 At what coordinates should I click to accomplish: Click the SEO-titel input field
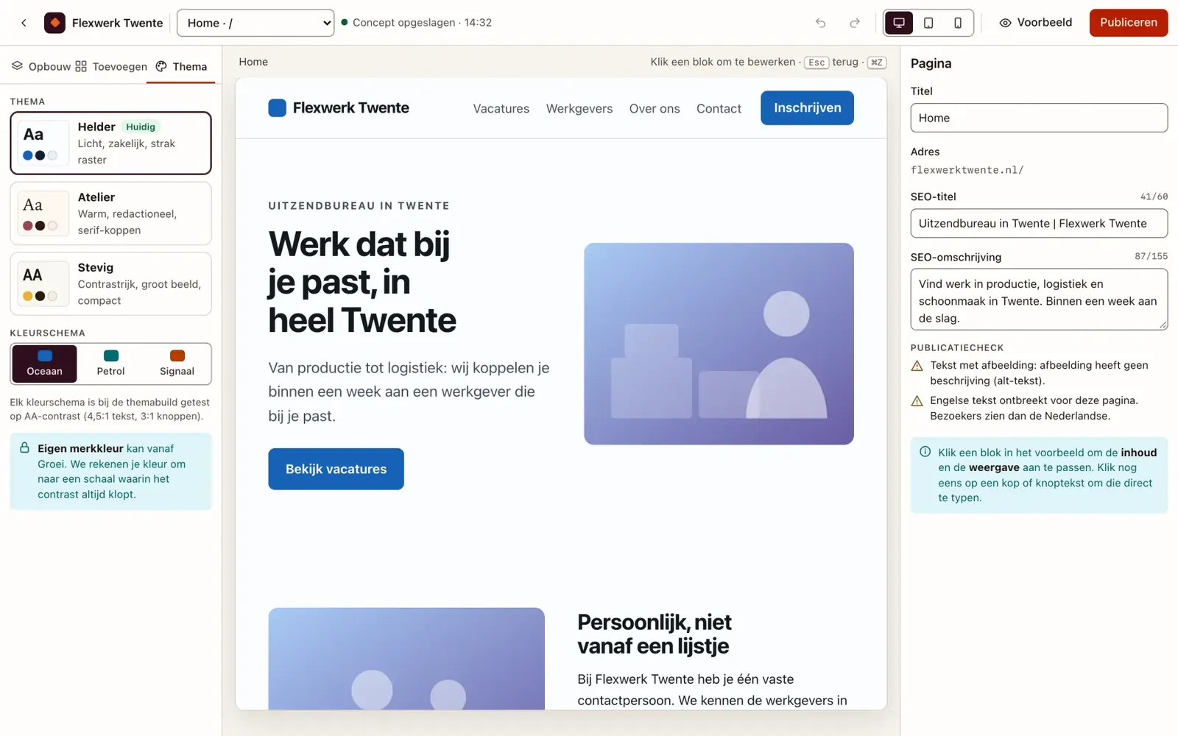point(1039,223)
